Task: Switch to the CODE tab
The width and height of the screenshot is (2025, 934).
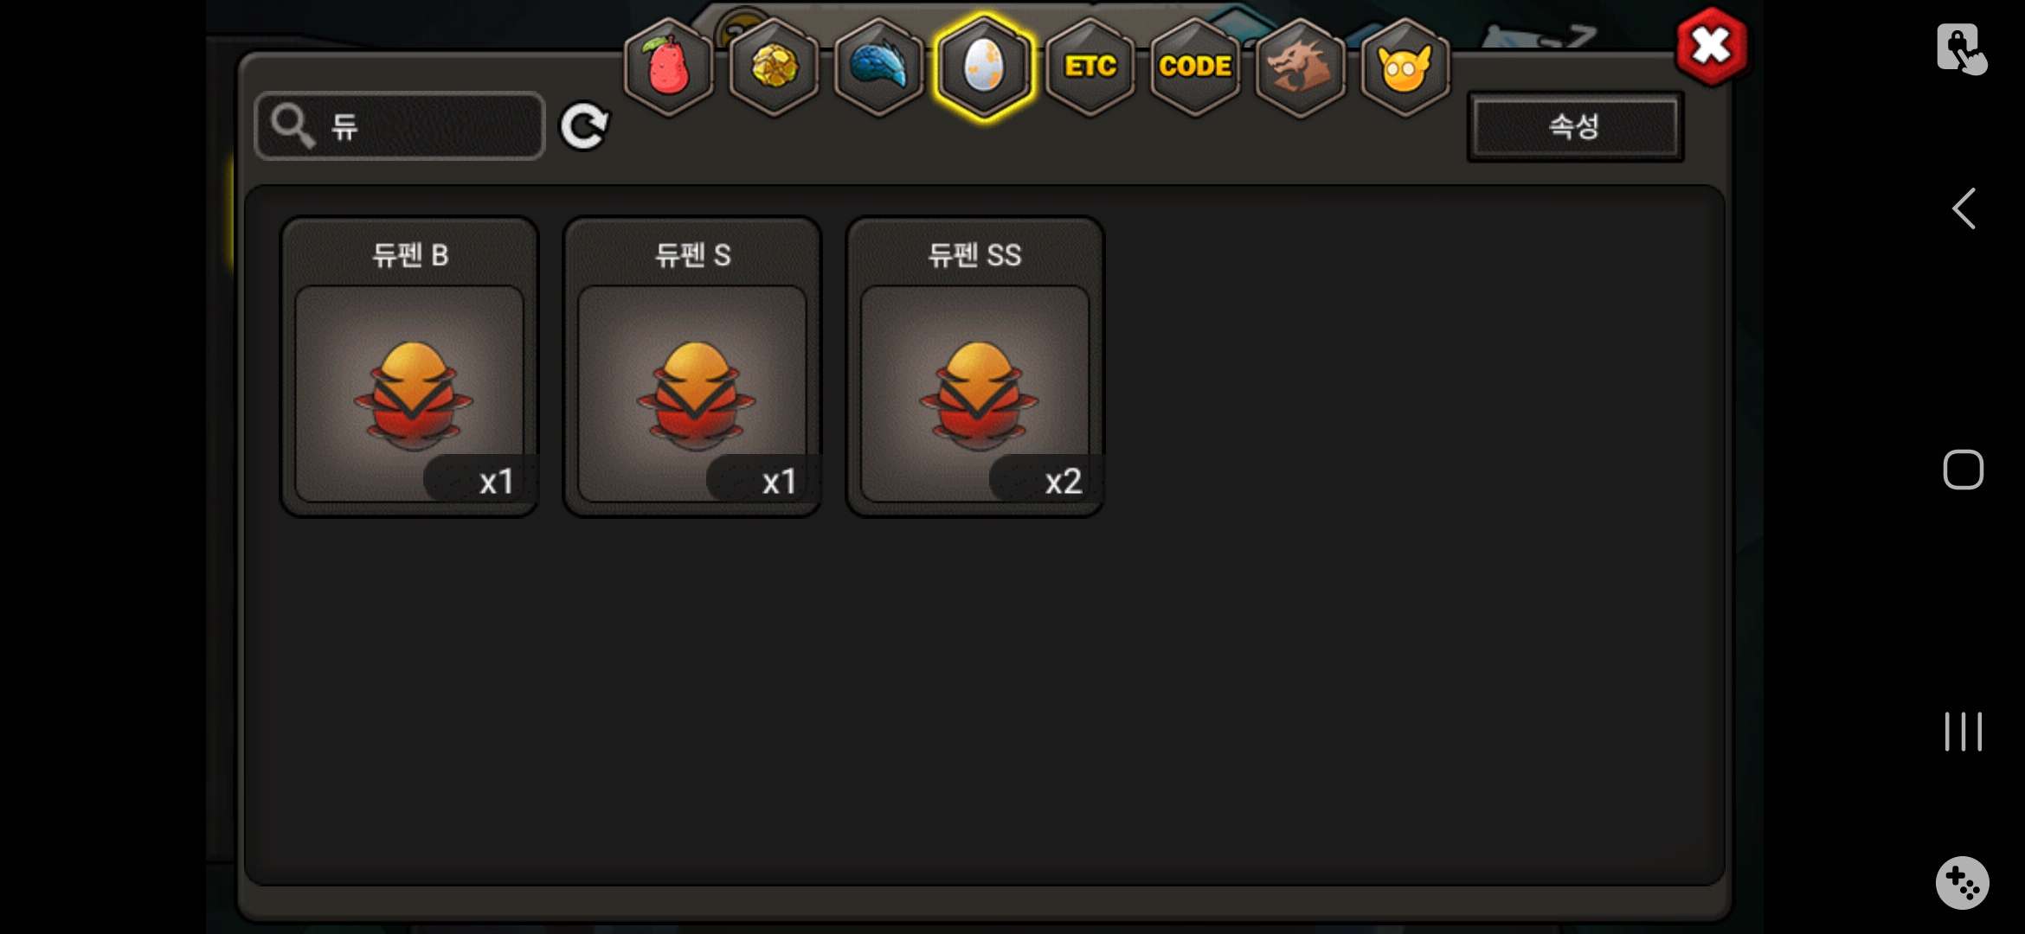Action: [1195, 67]
